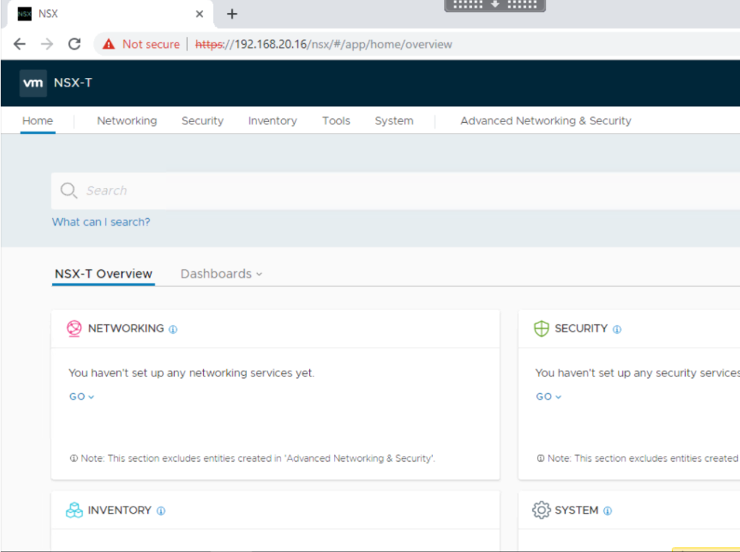Click the Not secure warning icon

click(x=108, y=44)
